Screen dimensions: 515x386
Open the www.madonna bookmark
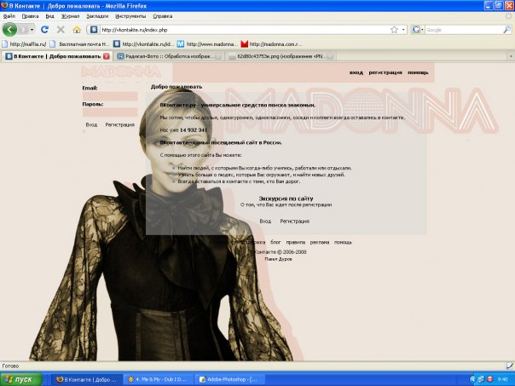pyautogui.click(x=207, y=43)
